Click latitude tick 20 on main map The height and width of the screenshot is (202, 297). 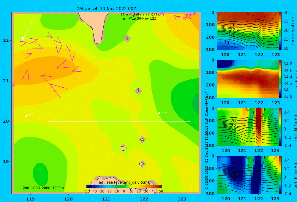pyautogui.click(x=6, y=121)
